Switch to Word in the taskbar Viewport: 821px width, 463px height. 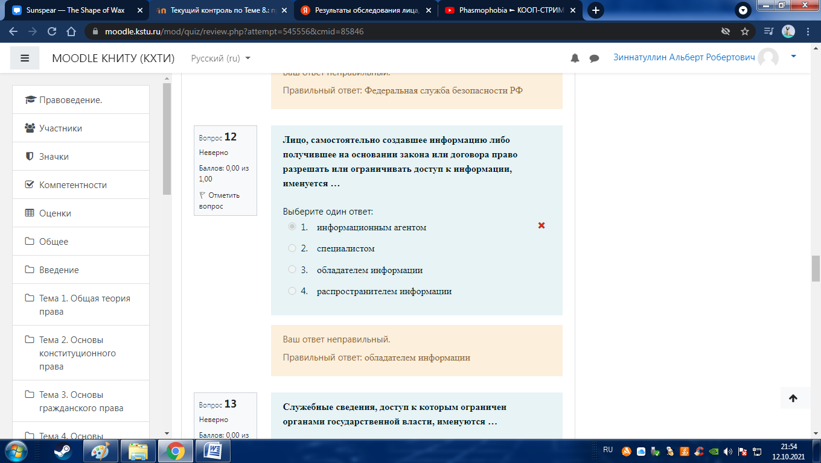(213, 450)
